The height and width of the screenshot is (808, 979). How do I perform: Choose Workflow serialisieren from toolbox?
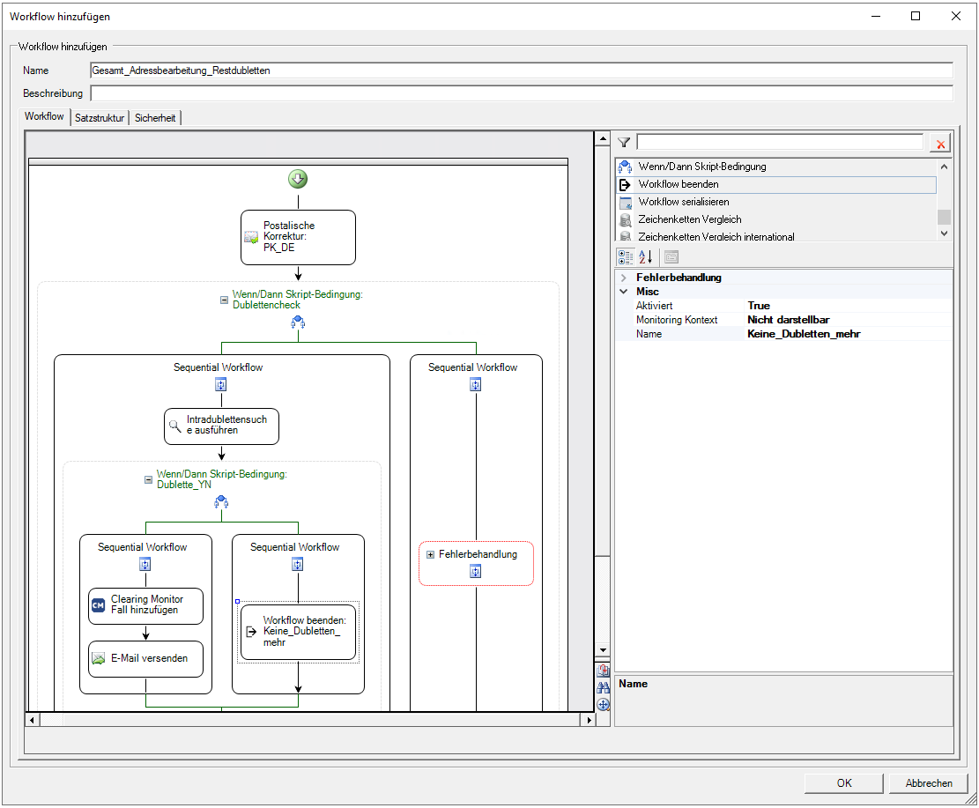point(776,202)
